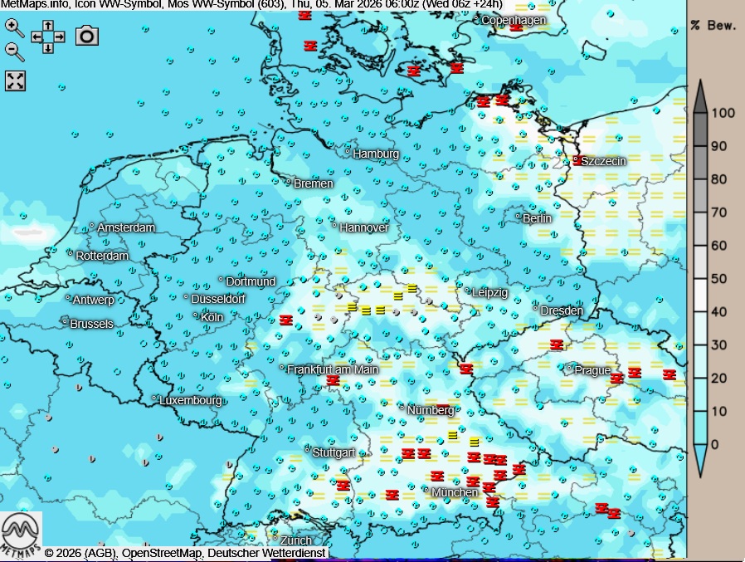
Task: Pan the map right with arrow button
Action: [x=59, y=37]
